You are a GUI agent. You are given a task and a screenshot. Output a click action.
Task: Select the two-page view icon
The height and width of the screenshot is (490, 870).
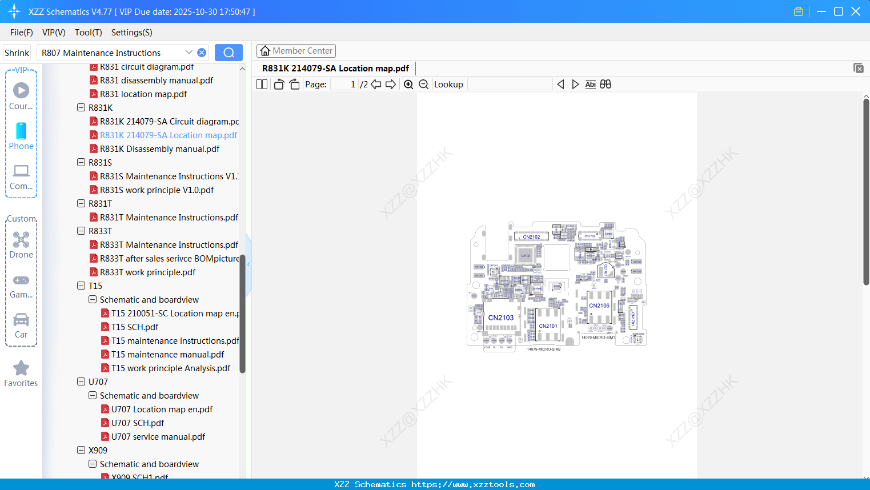[x=261, y=84]
